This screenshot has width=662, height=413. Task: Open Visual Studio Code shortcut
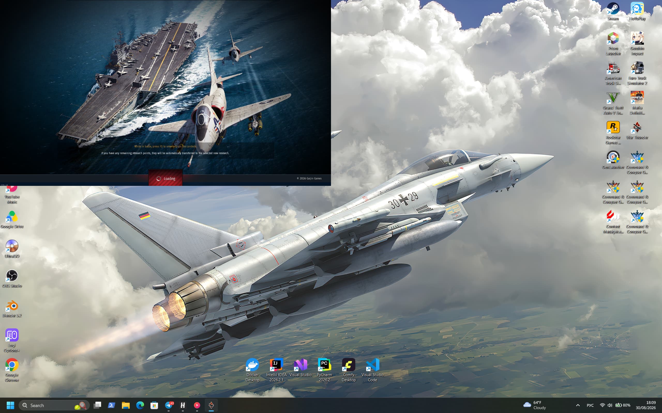[x=372, y=370]
